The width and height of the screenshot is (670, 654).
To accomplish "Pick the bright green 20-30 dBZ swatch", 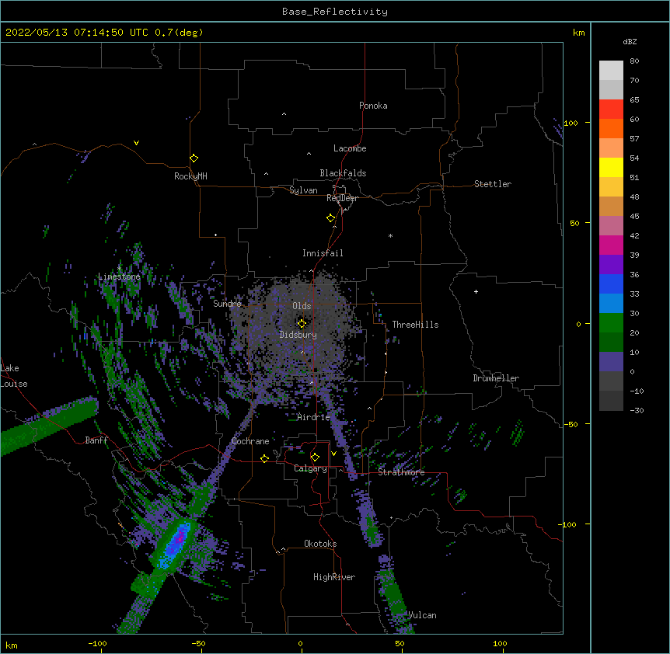I will tap(611, 323).
